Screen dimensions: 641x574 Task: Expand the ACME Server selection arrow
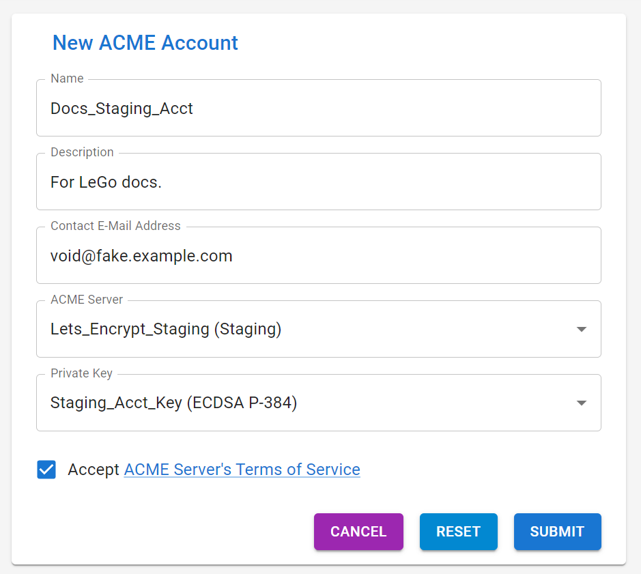coord(581,329)
